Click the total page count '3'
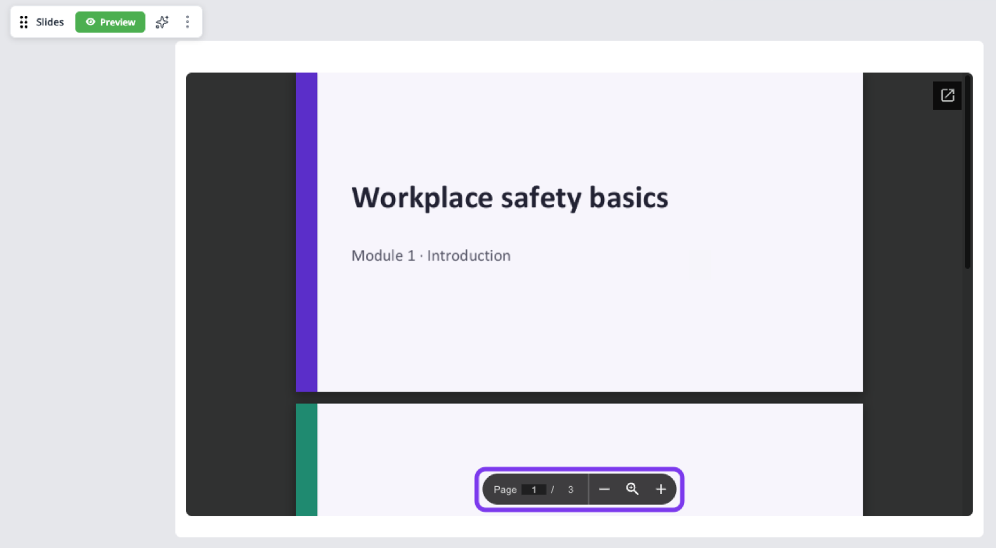Viewport: 996px width, 548px height. tap(570, 490)
